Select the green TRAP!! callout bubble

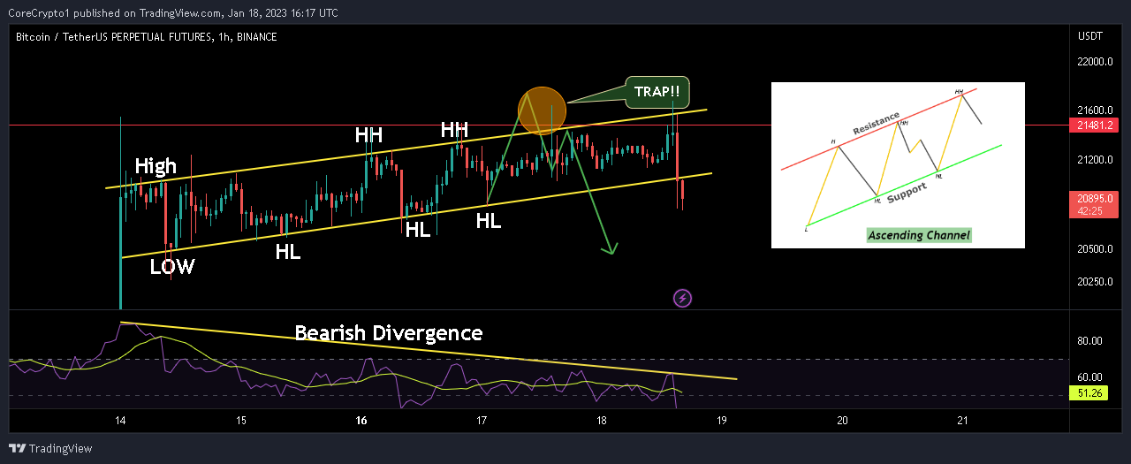click(657, 91)
